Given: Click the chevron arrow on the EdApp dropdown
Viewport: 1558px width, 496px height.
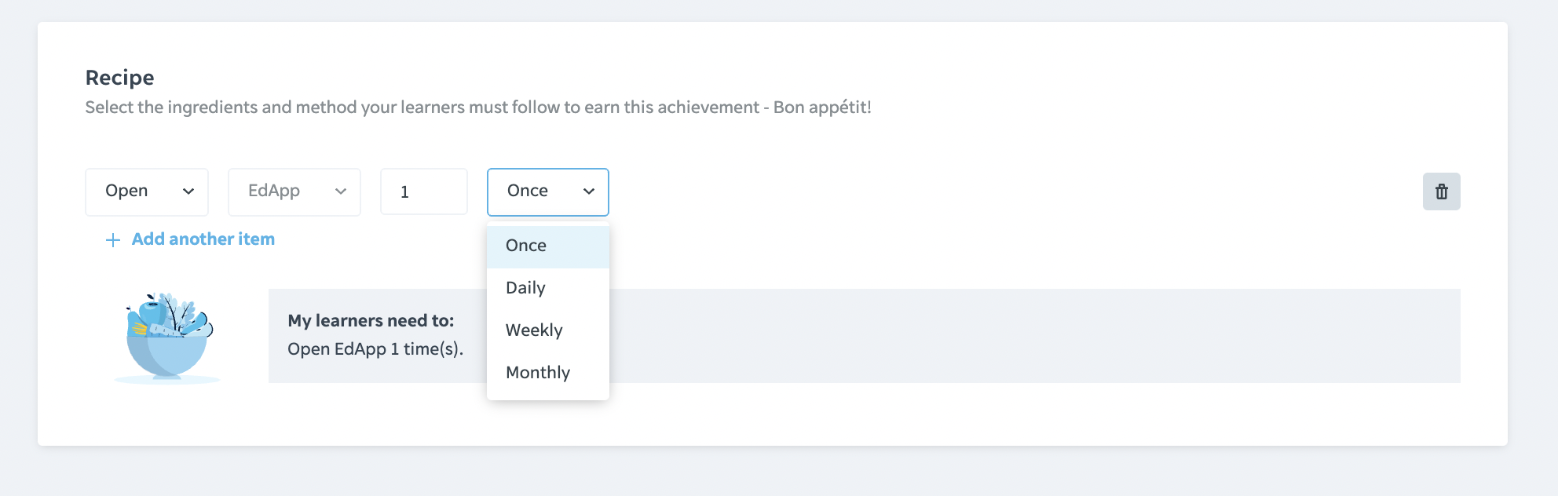Looking at the screenshot, I should click(x=341, y=191).
